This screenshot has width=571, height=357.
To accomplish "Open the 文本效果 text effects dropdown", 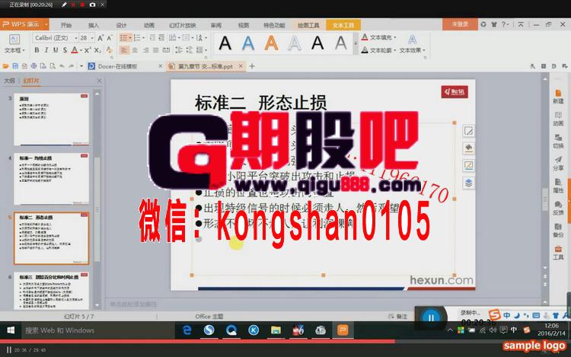I will [x=412, y=50].
